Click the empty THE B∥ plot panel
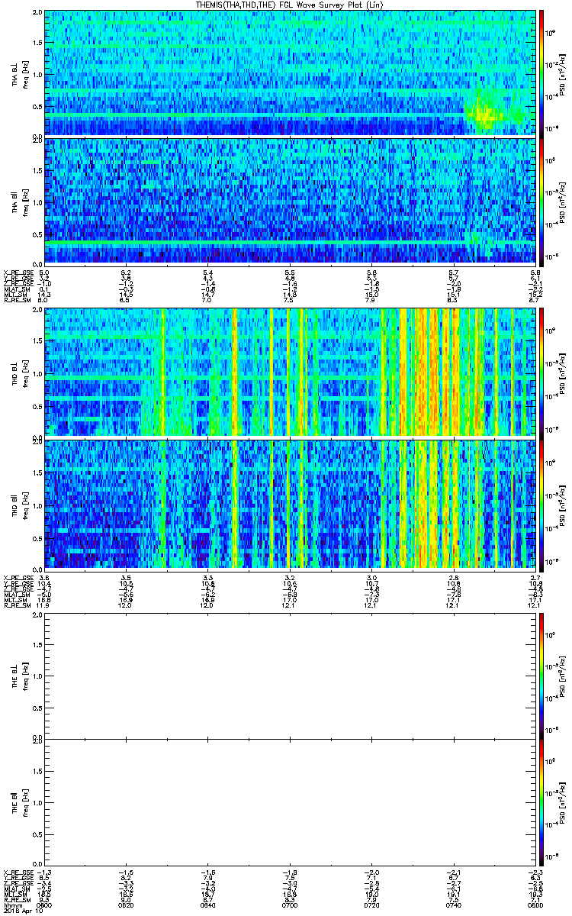The height and width of the screenshot is (916, 572). 289,802
